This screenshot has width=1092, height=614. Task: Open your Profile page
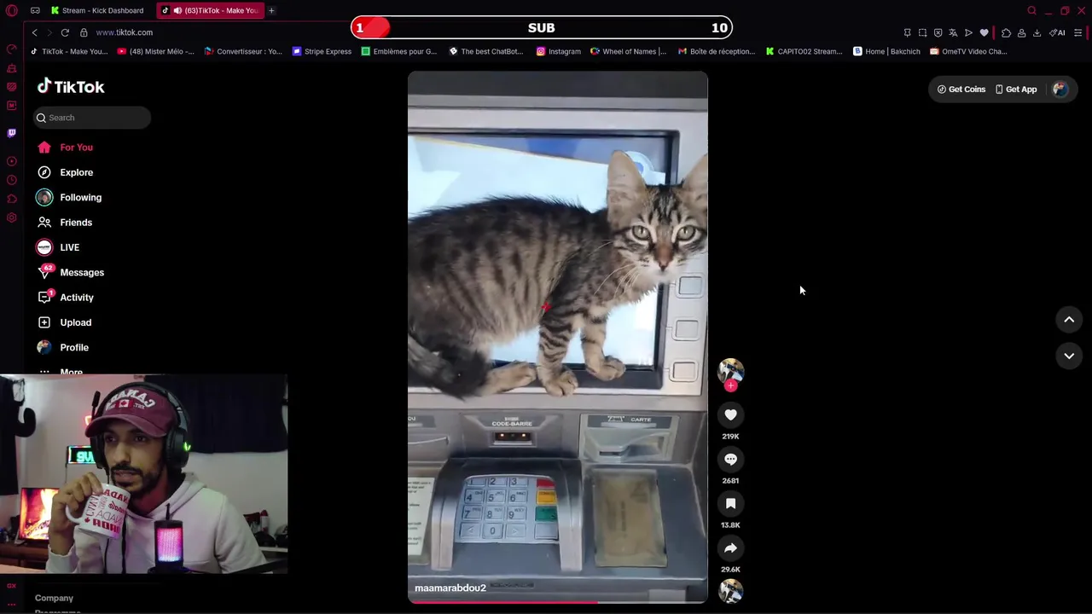pos(62,347)
